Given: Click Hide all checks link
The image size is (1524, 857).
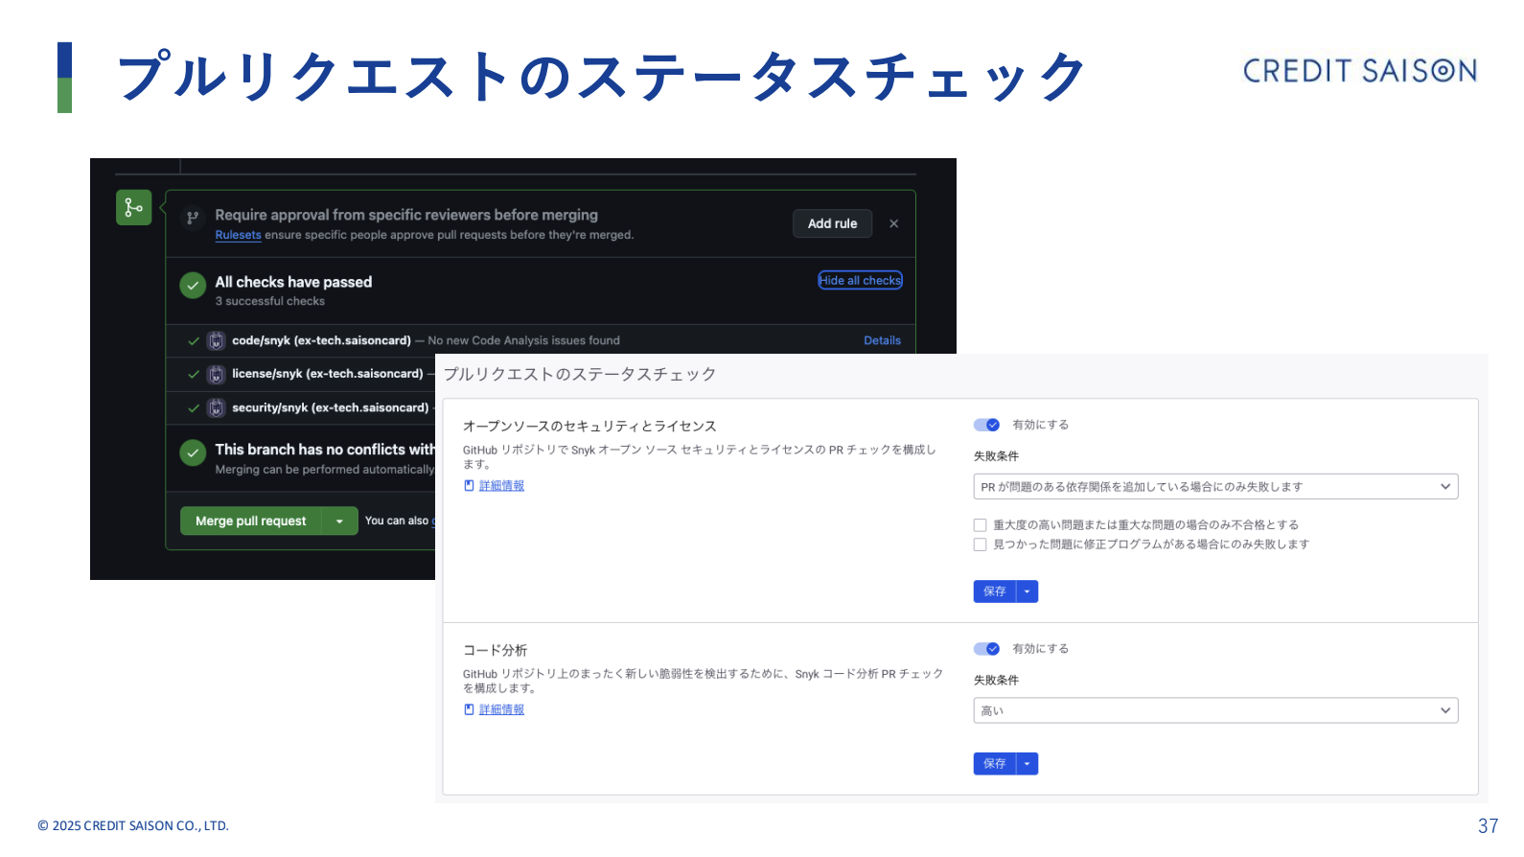Looking at the screenshot, I should (x=860, y=280).
